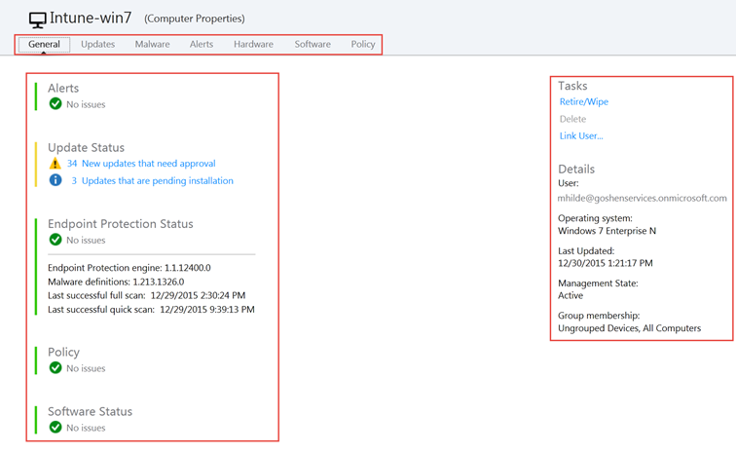Open the Malware tab
736x453 pixels.
153,44
